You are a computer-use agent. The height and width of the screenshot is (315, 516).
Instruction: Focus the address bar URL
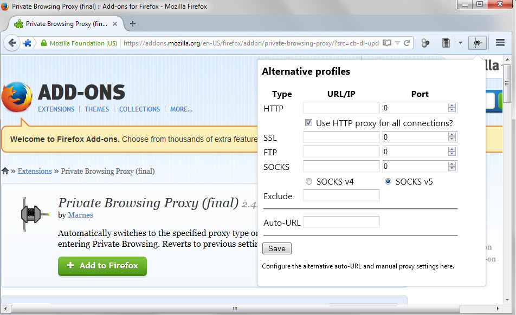pyautogui.click(x=251, y=43)
